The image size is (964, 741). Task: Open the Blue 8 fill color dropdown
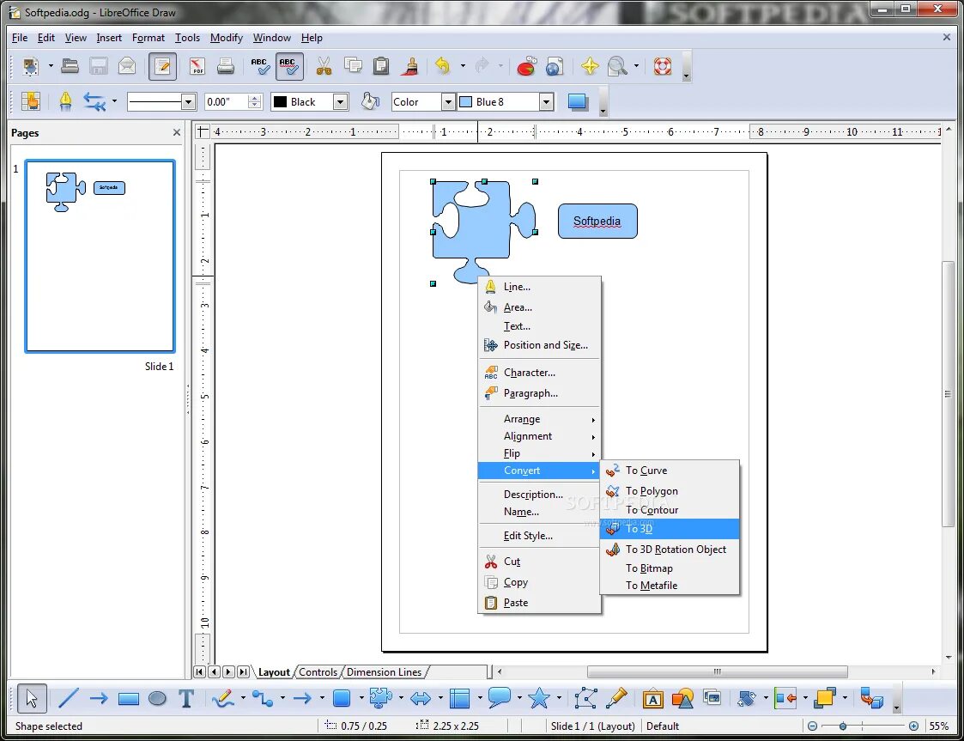click(546, 102)
